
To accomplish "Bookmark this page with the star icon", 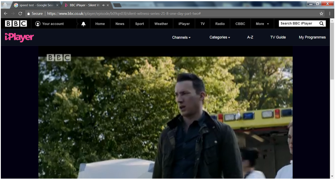I will pos(321,13).
